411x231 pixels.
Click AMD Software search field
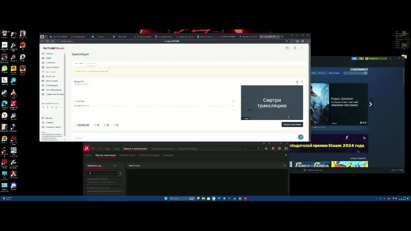click(251, 148)
